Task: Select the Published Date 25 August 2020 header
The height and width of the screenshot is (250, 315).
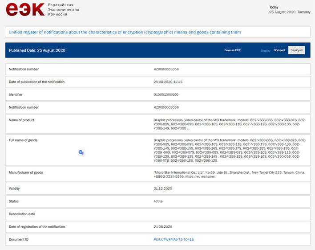Action: click(37, 50)
